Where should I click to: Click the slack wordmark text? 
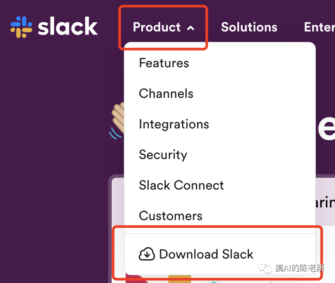[68, 26]
